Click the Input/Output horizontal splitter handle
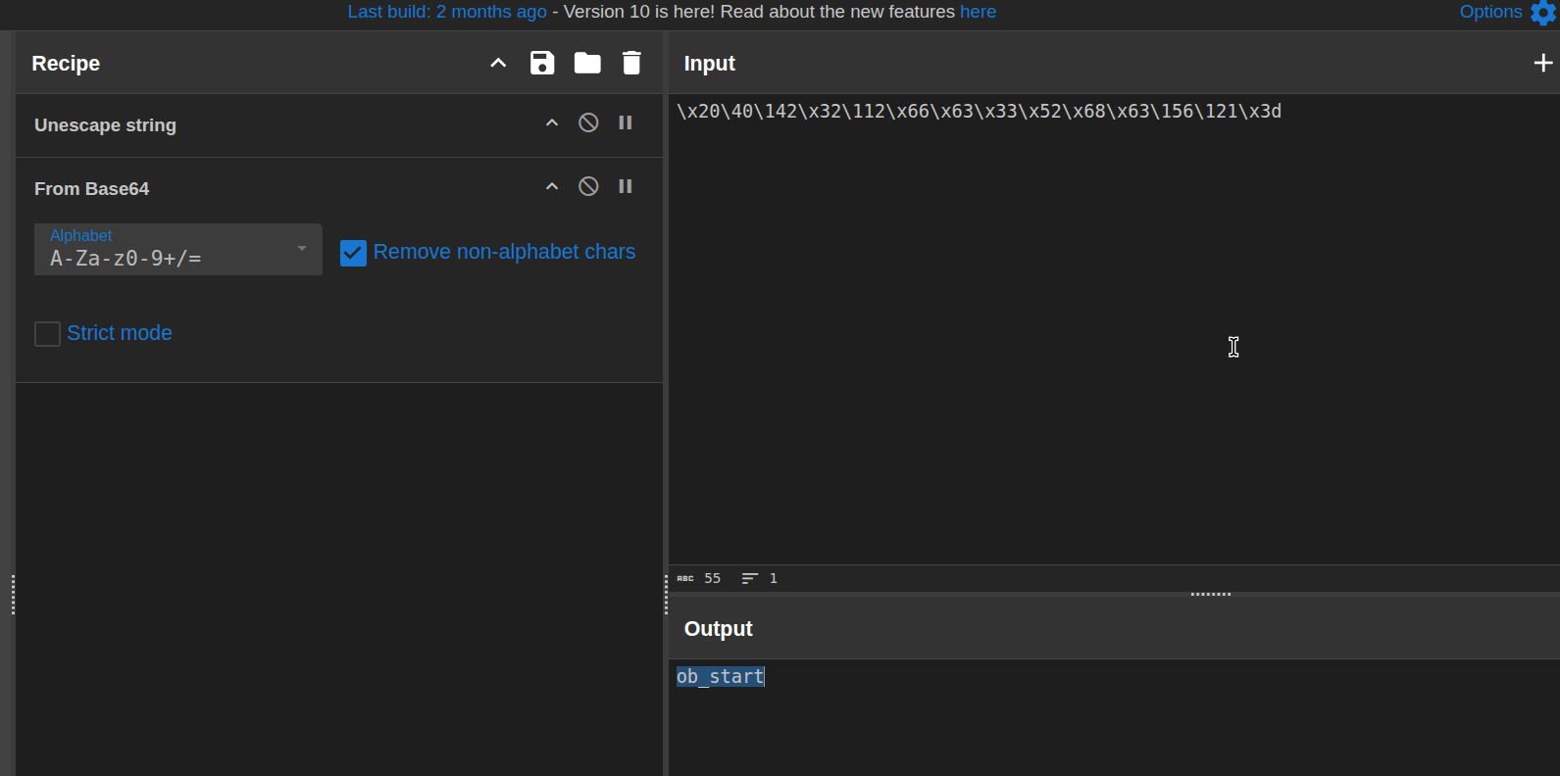 click(1211, 594)
